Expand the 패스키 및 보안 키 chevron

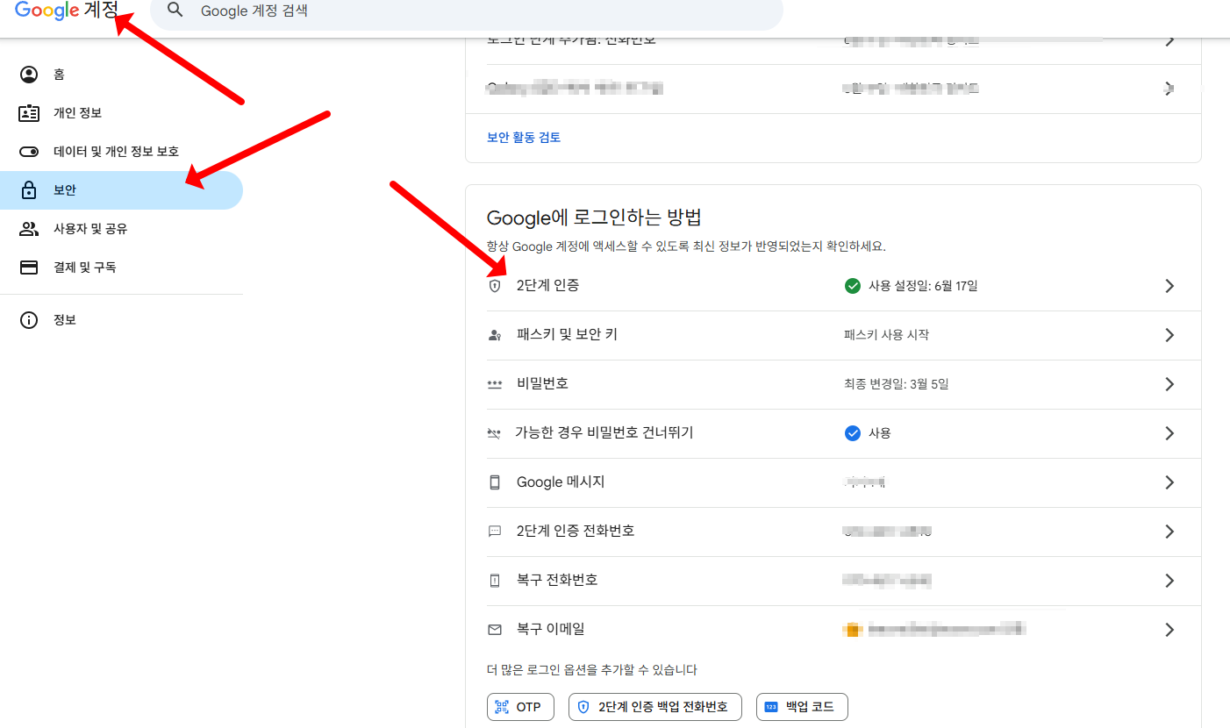tap(1169, 335)
